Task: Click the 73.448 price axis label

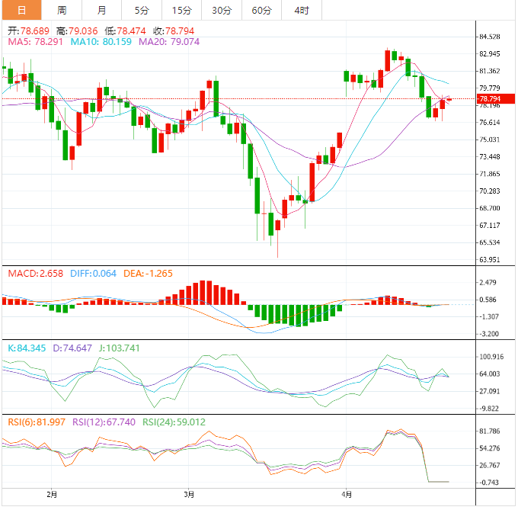Action: 490,157
